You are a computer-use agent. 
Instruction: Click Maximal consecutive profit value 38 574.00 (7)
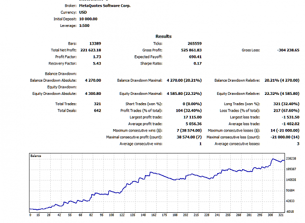[x=189, y=137]
